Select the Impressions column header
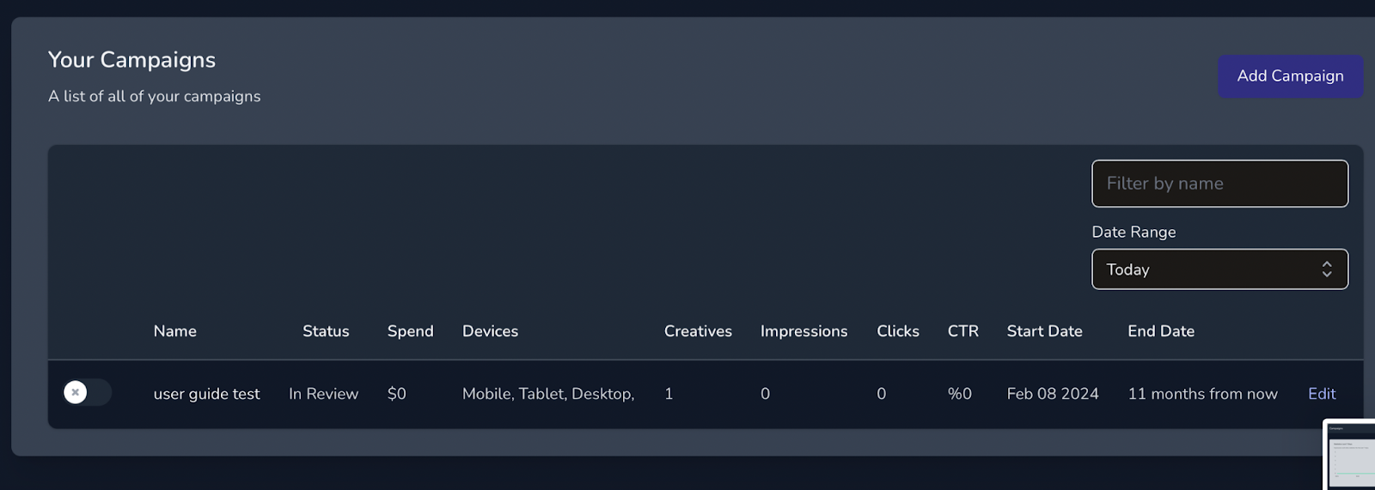Viewport: 1375px width, 490px height. click(804, 331)
